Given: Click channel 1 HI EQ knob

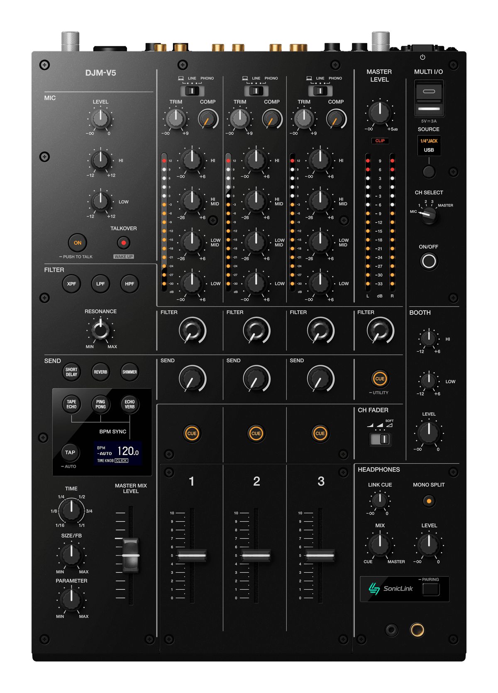Looking at the screenshot, I should click(x=192, y=160).
